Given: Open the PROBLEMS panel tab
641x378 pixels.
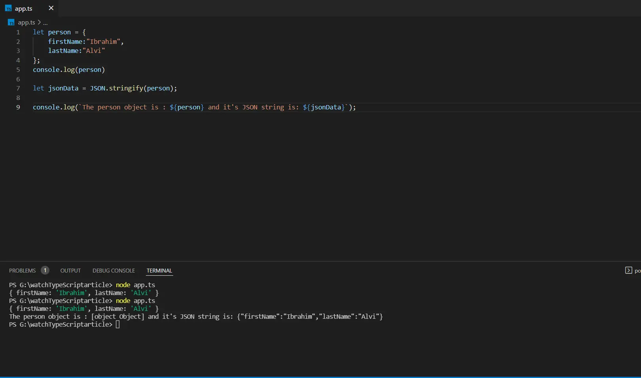Looking at the screenshot, I should (22, 271).
